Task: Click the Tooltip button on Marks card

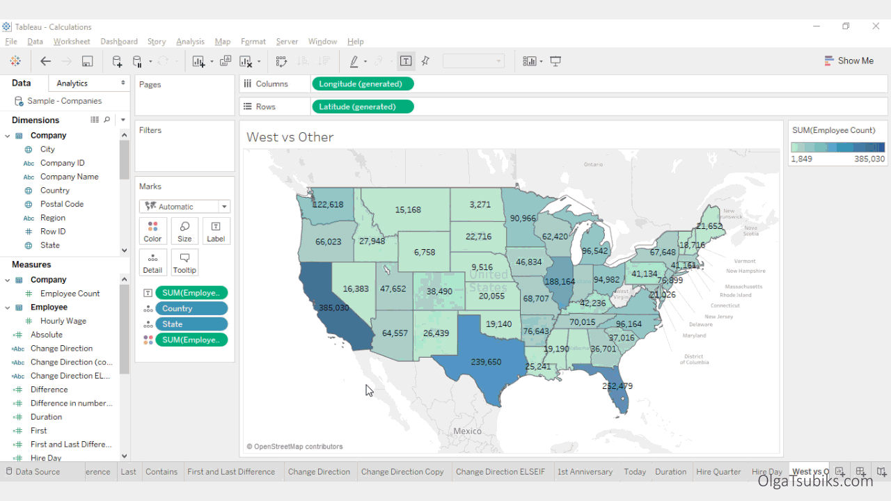Action: tap(184, 262)
